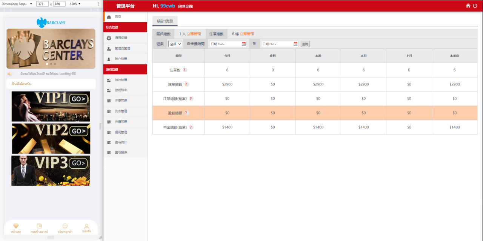The height and width of the screenshot is (241, 483).
Task: Open 账户管理 user icon in sidebar
Action: (x=109, y=59)
